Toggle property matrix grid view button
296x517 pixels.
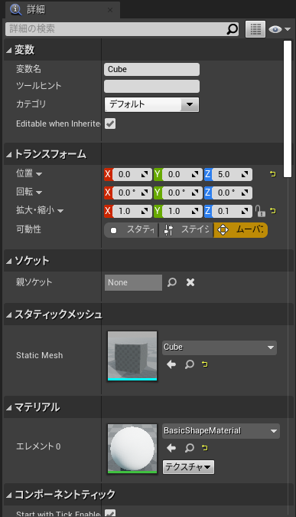[255, 29]
